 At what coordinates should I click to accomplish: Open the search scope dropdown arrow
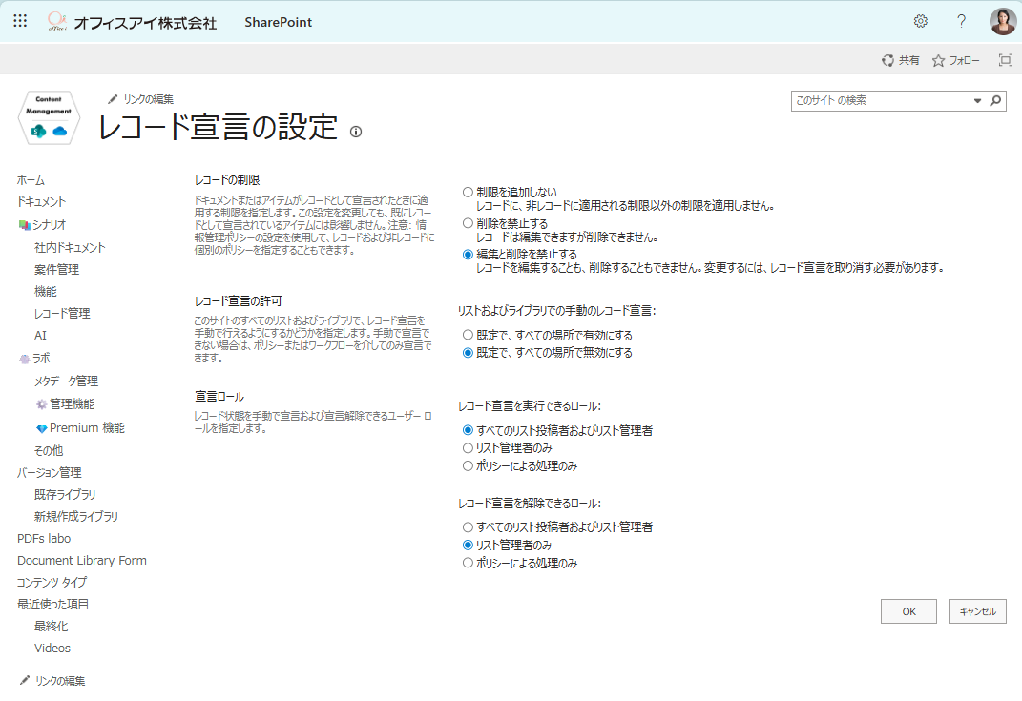(977, 100)
